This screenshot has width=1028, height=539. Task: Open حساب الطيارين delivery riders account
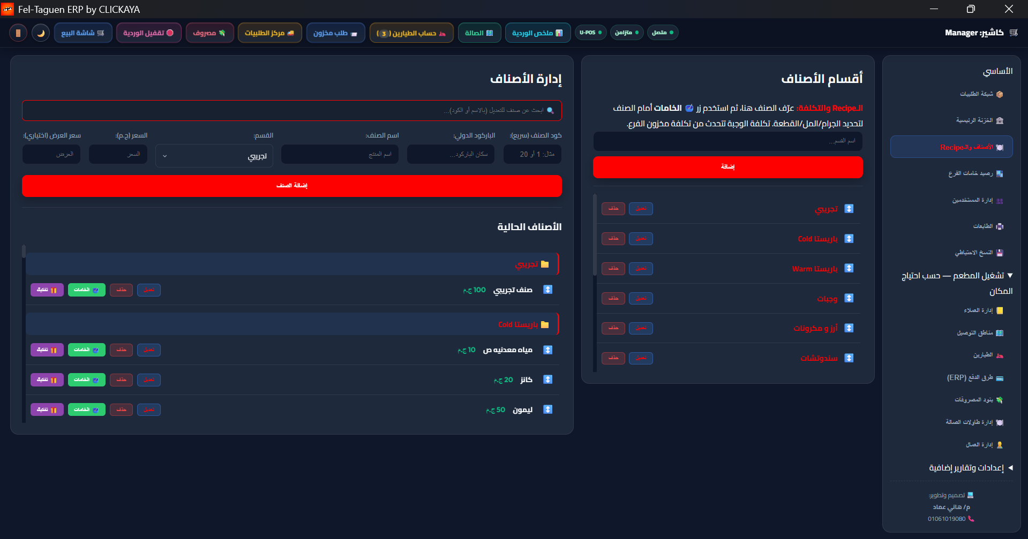[x=411, y=33]
